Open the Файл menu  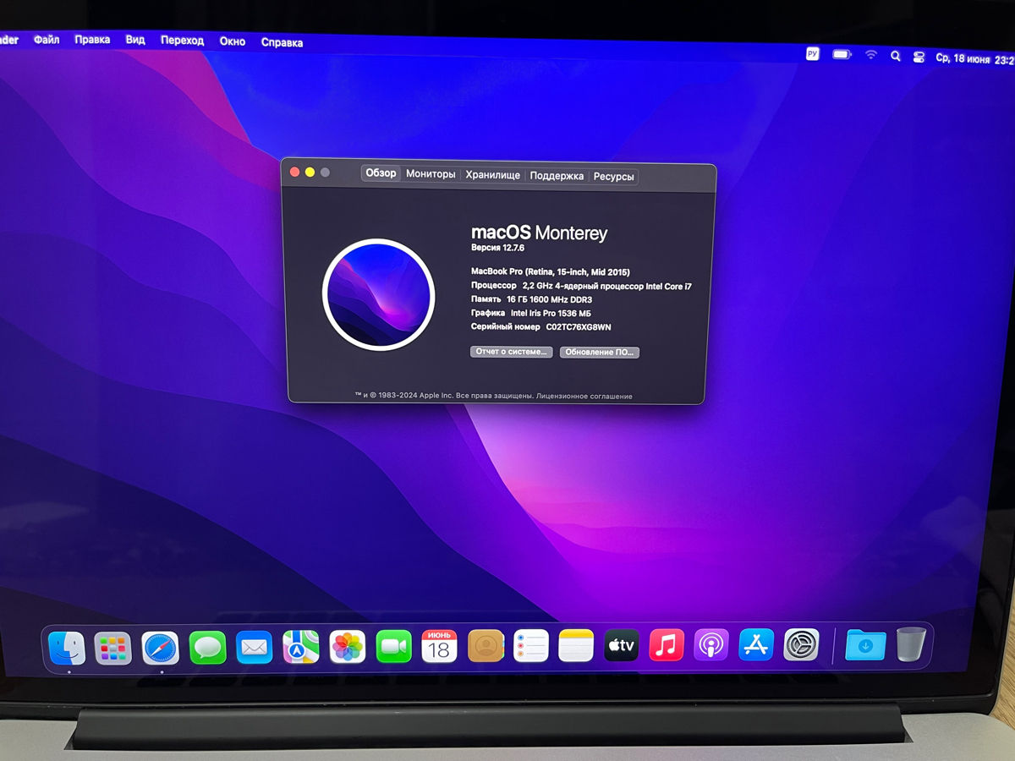tap(47, 39)
